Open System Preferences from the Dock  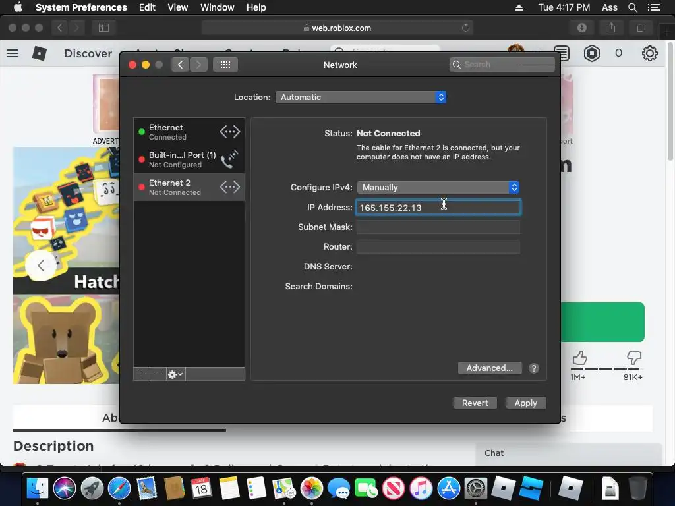tap(476, 488)
